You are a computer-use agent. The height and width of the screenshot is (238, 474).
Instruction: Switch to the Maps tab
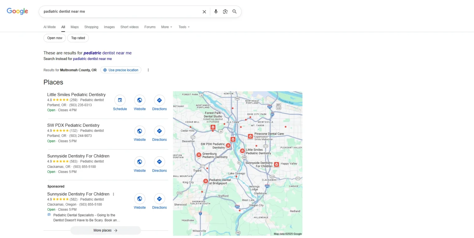tap(74, 27)
